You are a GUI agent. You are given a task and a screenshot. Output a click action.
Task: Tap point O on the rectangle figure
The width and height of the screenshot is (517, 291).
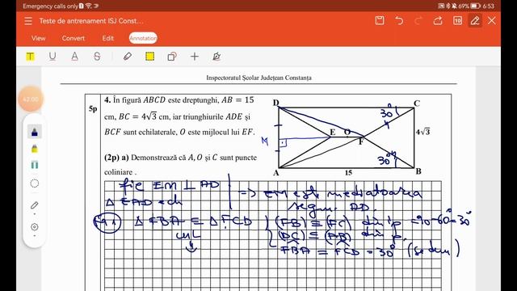click(x=347, y=132)
